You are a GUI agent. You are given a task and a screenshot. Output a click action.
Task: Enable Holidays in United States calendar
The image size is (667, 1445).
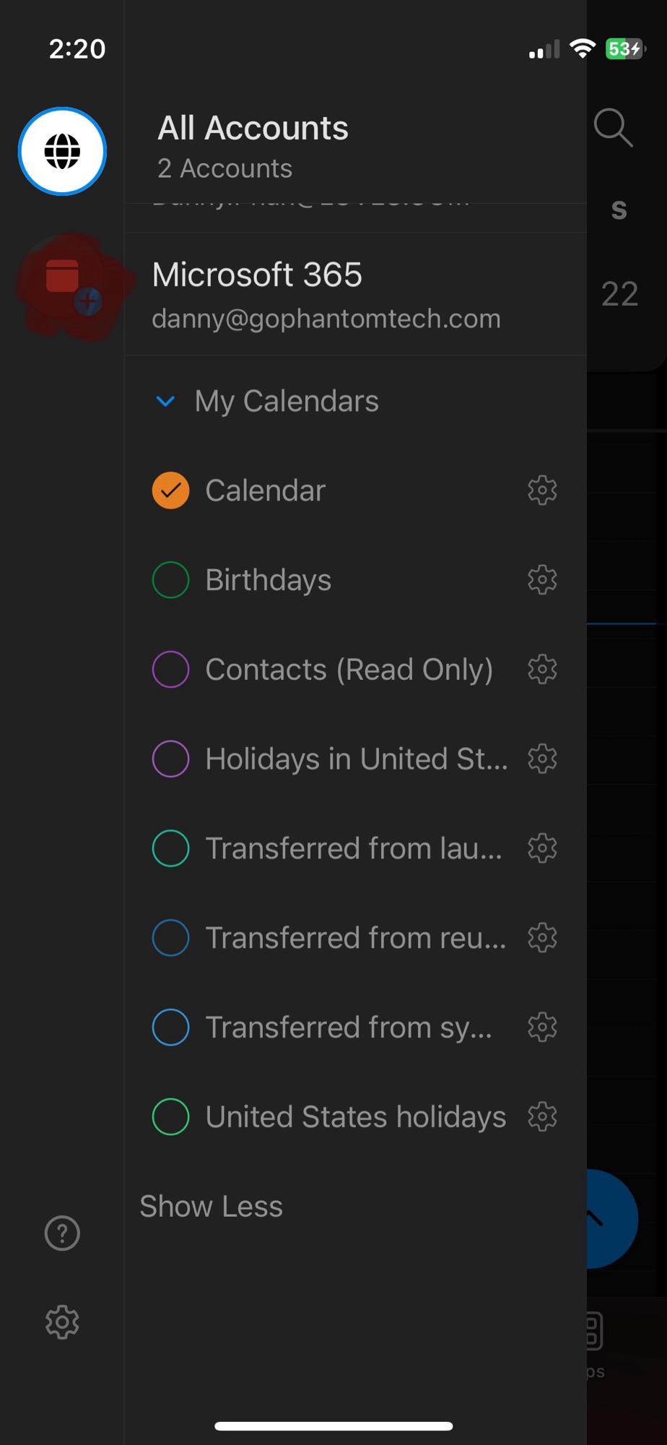pos(171,759)
